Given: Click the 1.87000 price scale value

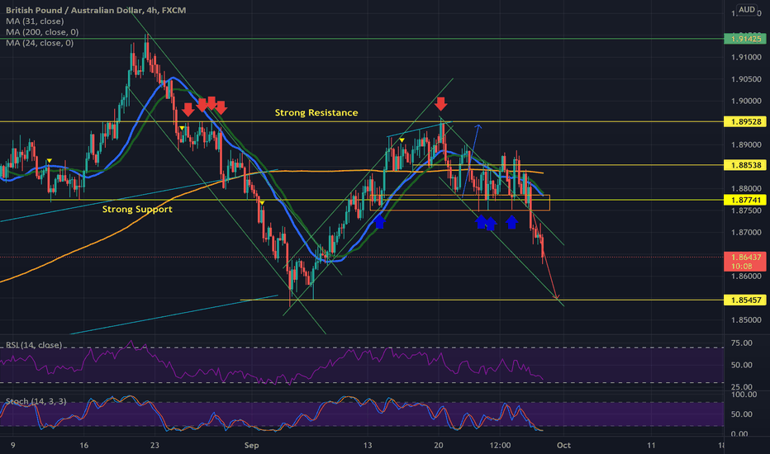Looking at the screenshot, I should [x=746, y=233].
